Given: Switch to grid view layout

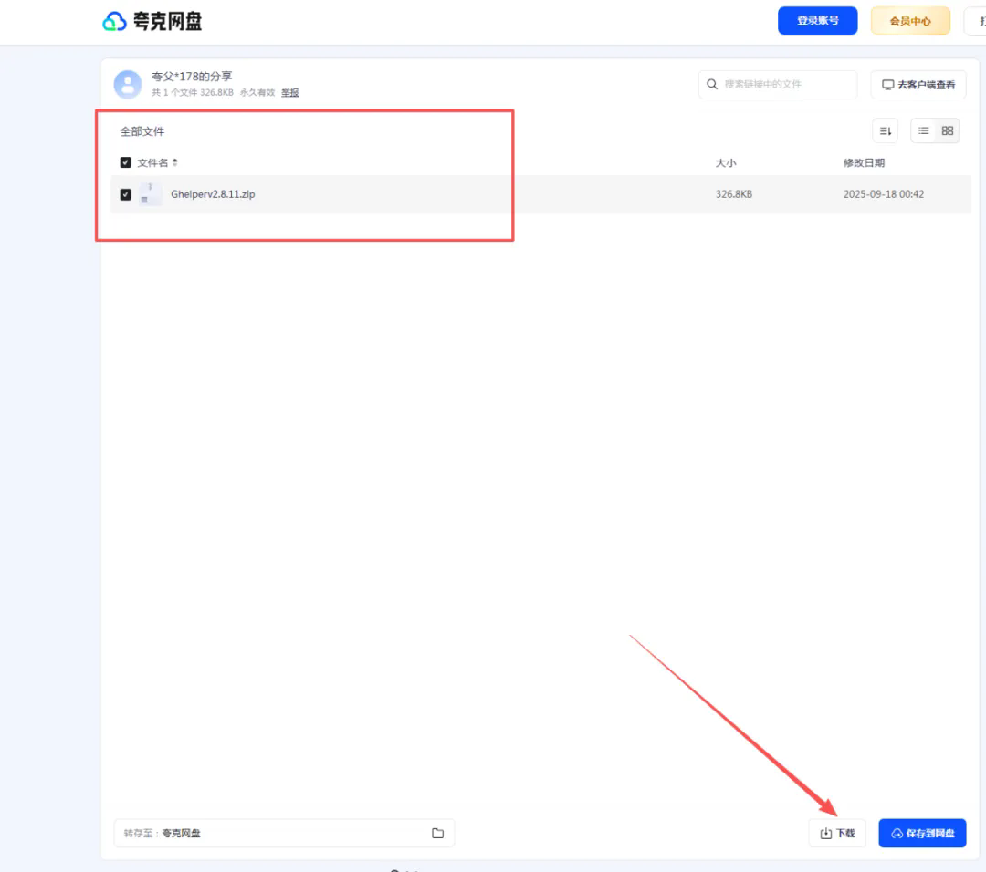Looking at the screenshot, I should click(x=948, y=131).
